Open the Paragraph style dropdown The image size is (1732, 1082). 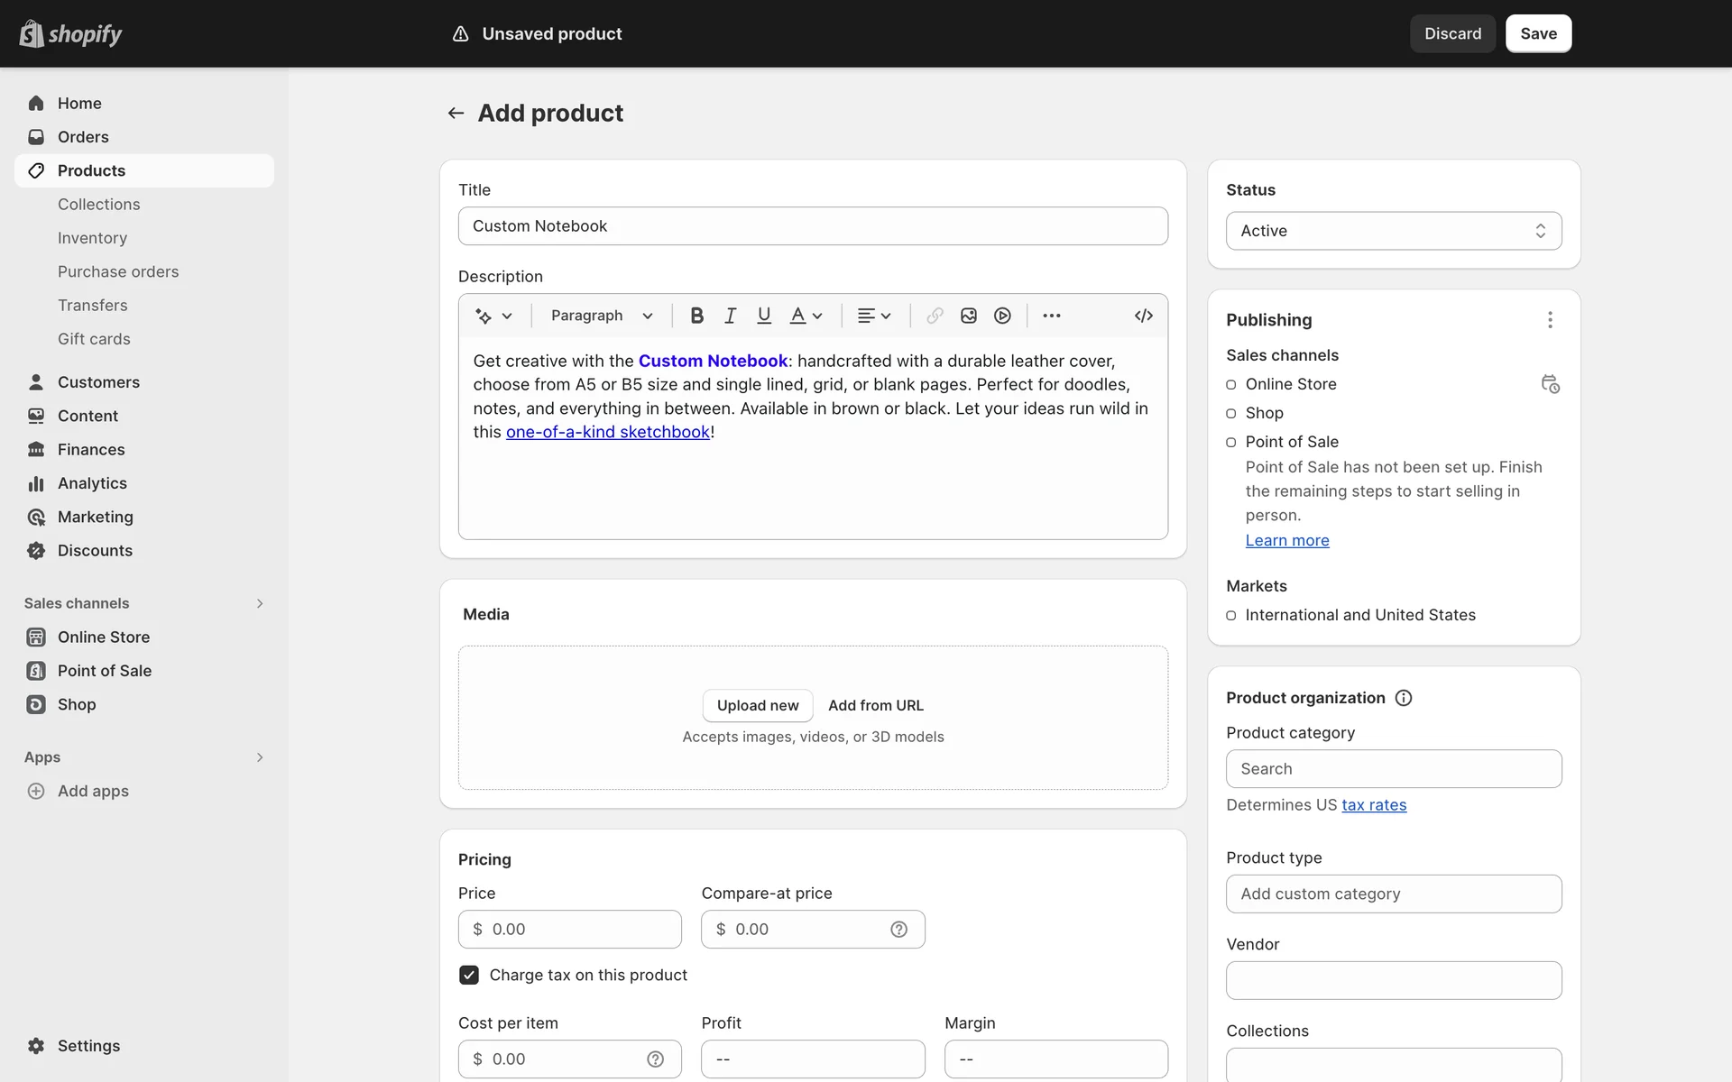[601, 316]
